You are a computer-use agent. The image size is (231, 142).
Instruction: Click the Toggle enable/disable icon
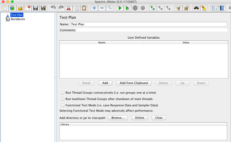(109, 8)
